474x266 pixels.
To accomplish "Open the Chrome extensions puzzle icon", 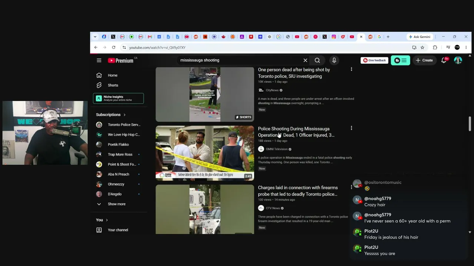I will tap(435, 47).
